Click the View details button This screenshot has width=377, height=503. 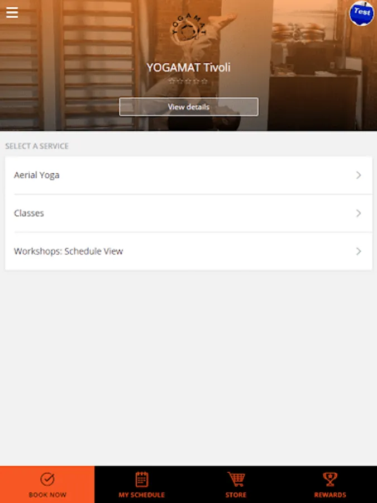click(x=189, y=107)
